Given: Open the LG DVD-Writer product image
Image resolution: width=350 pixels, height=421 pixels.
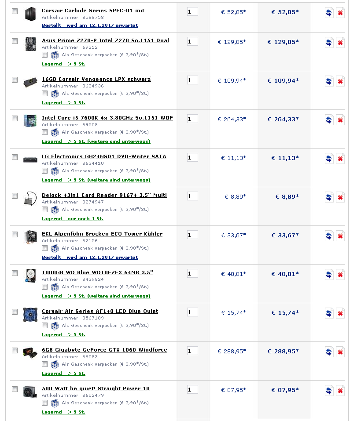Looking at the screenshot, I should tap(30, 160).
